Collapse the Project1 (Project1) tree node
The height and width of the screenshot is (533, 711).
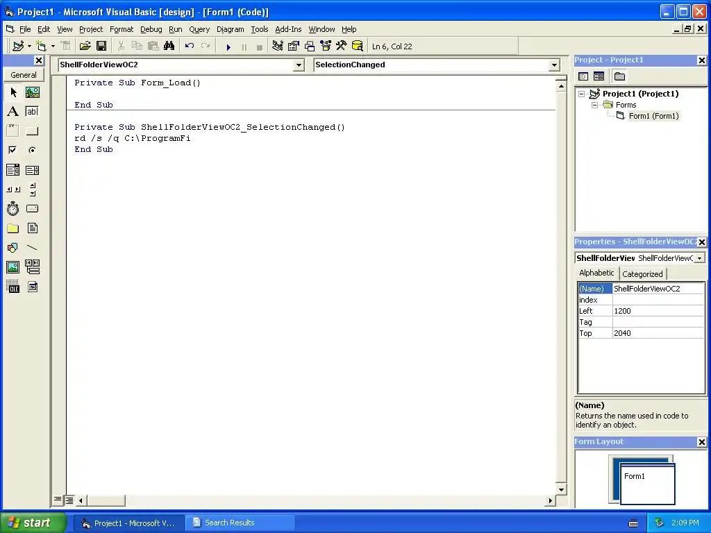(581, 94)
